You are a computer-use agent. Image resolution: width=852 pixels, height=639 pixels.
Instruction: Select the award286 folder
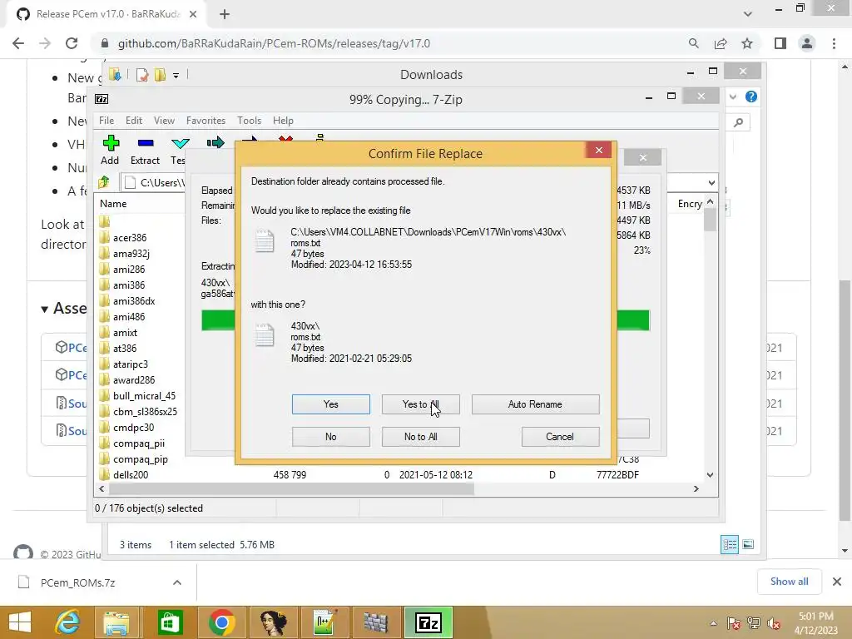point(134,379)
